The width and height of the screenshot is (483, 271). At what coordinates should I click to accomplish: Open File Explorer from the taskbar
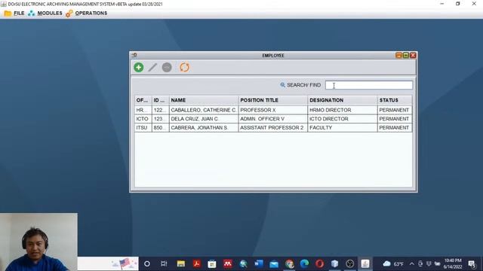(181, 263)
